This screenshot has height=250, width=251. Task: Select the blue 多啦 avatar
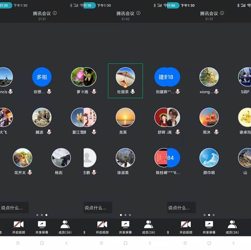pos(42,77)
